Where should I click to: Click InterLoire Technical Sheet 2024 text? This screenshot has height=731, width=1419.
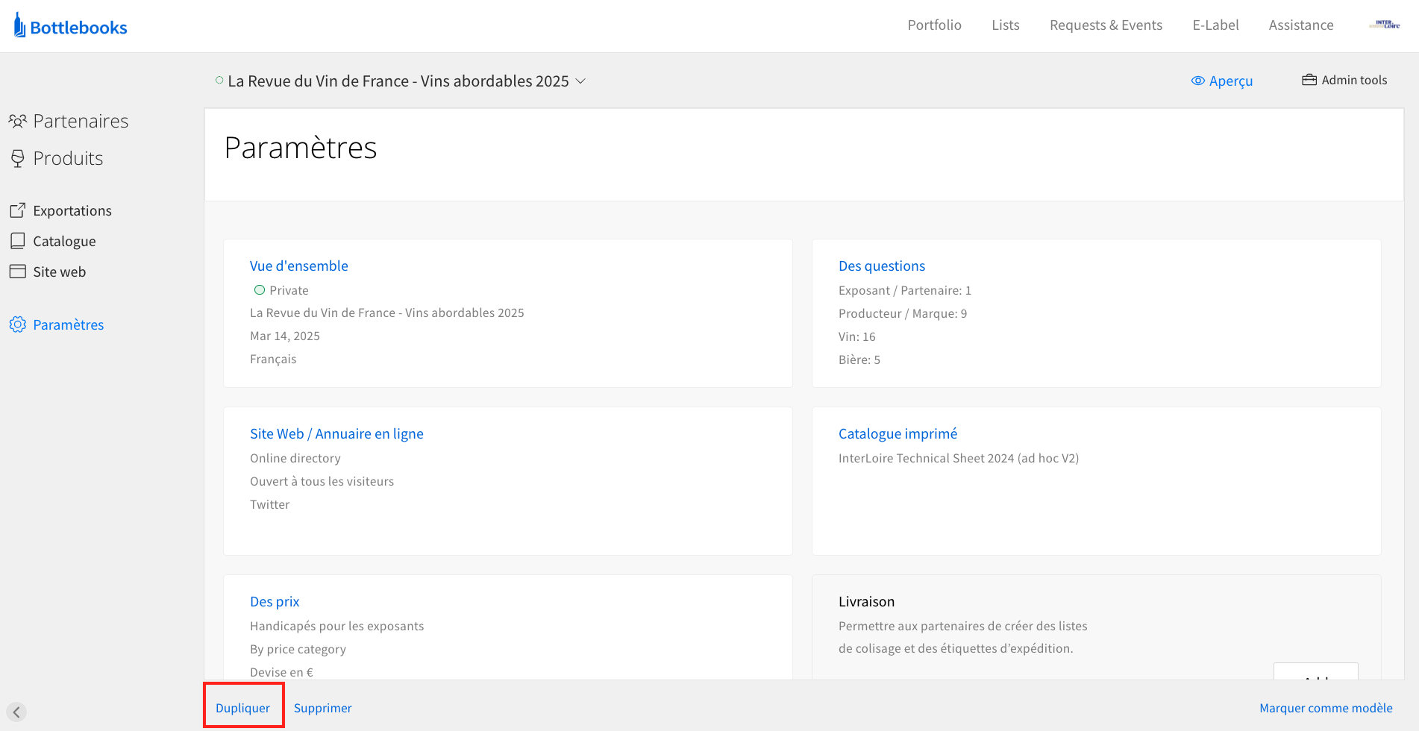click(959, 458)
